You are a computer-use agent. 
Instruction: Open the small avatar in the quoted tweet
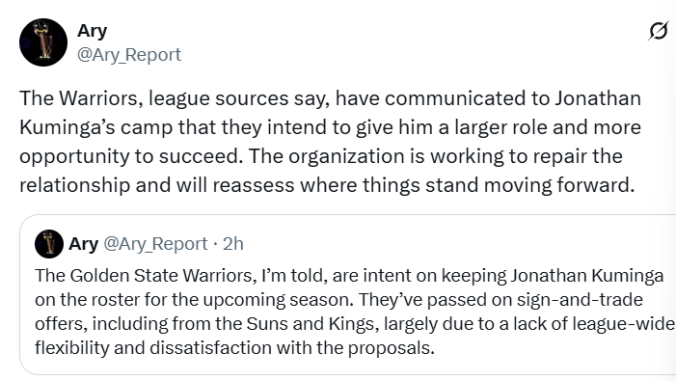[49, 243]
